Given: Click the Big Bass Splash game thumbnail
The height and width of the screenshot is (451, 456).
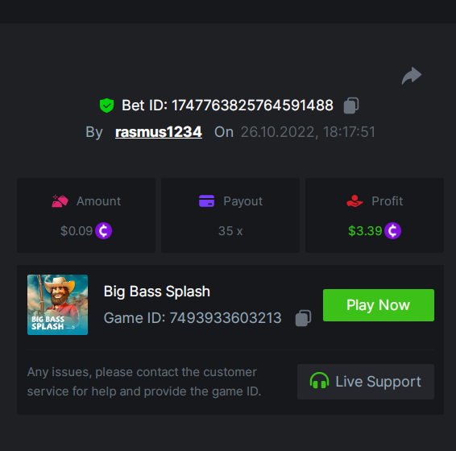Looking at the screenshot, I should click(x=57, y=304).
